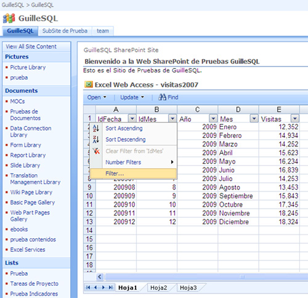Screen dimensions: 308x298
Task: Open the IdMes column filter dropdown
Action: click(172, 118)
